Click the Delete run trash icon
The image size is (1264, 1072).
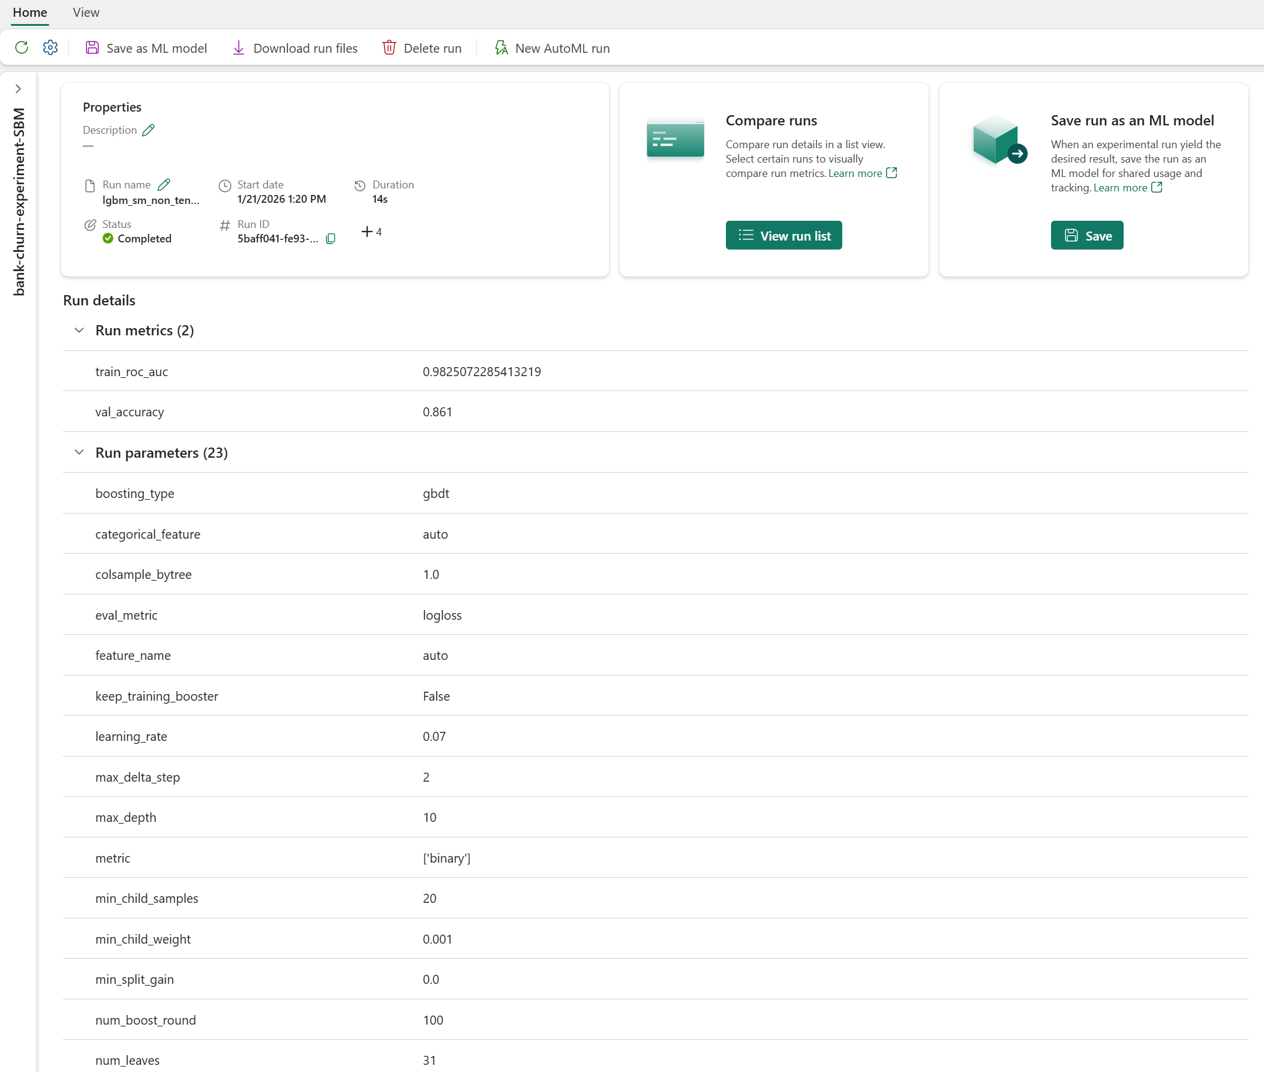click(x=389, y=47)
